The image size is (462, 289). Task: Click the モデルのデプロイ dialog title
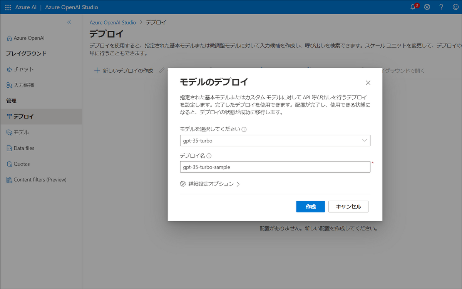214,82
